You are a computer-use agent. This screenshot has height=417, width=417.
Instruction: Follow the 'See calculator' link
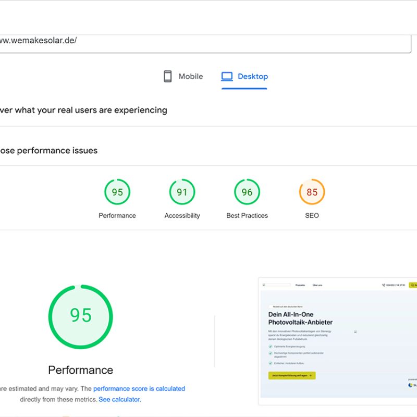(x=119, y=399)
